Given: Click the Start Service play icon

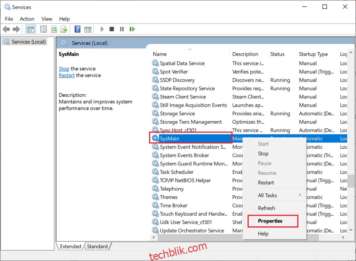Looking at the screenshot, I should click(102, 29).
